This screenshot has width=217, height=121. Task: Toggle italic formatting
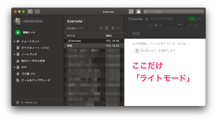pos(170,25)
